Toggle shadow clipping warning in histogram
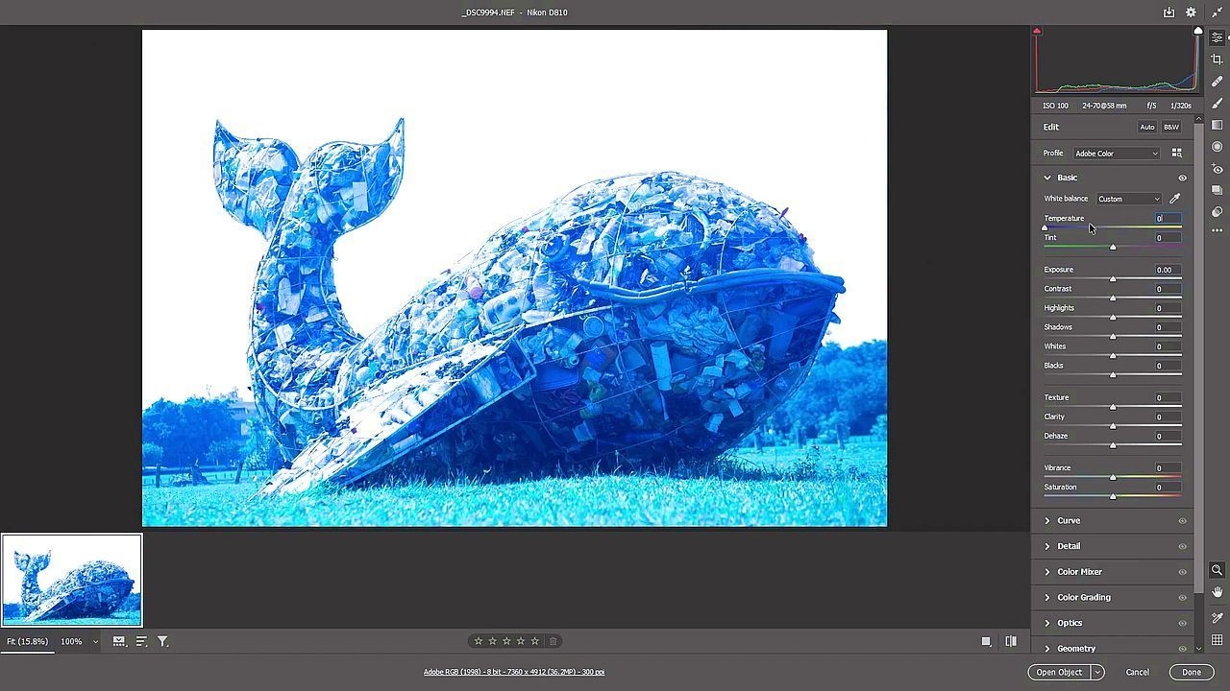1230x691 pixels. [1037, 31]
